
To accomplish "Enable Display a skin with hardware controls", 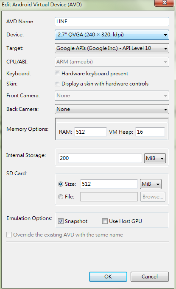I will 57,84.
